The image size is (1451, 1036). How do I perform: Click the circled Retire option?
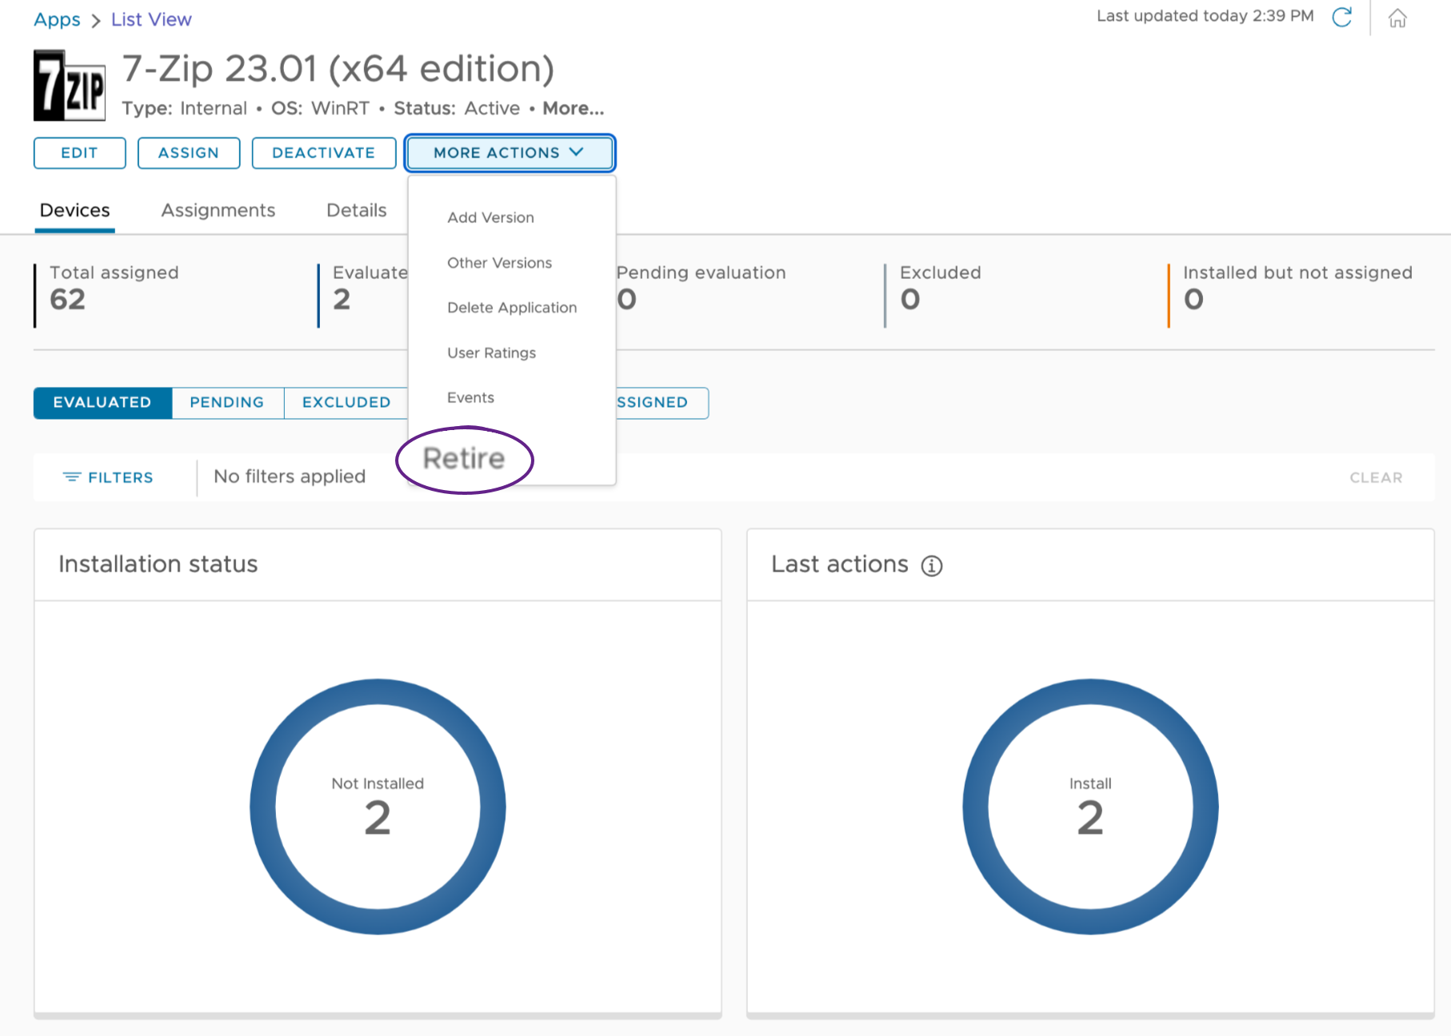click(x=464, y=459)
